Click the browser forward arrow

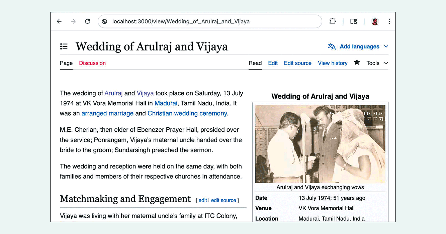[x=73, y=21]
